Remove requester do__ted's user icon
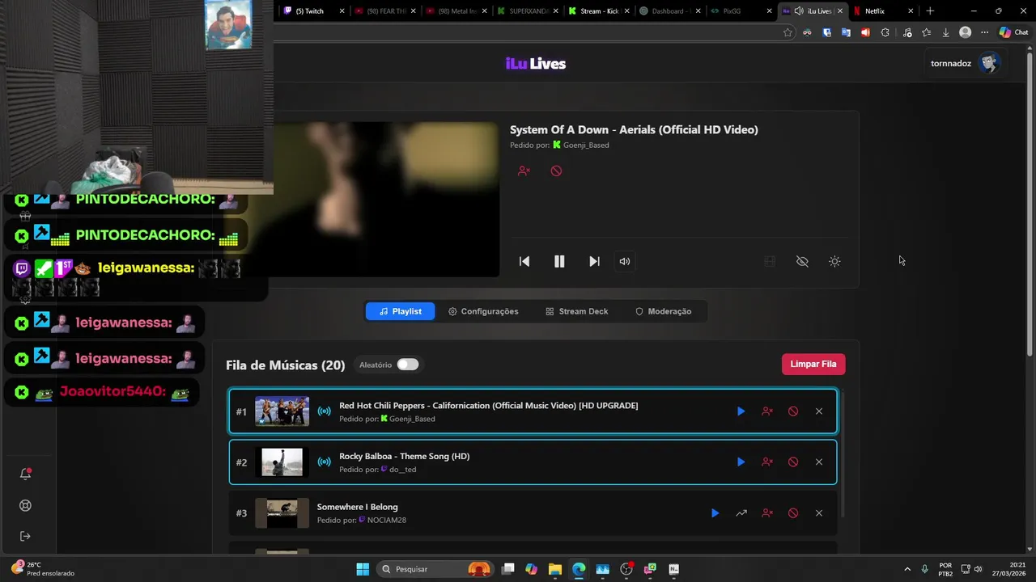 [x=767, y=462]
